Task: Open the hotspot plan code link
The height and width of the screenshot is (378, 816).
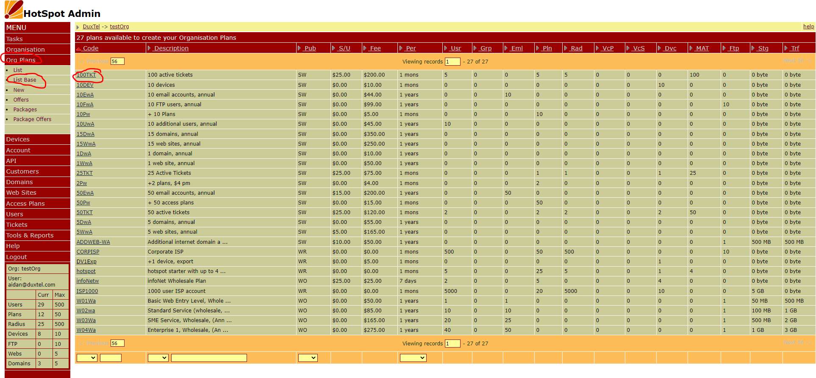Action: (86, 271)
